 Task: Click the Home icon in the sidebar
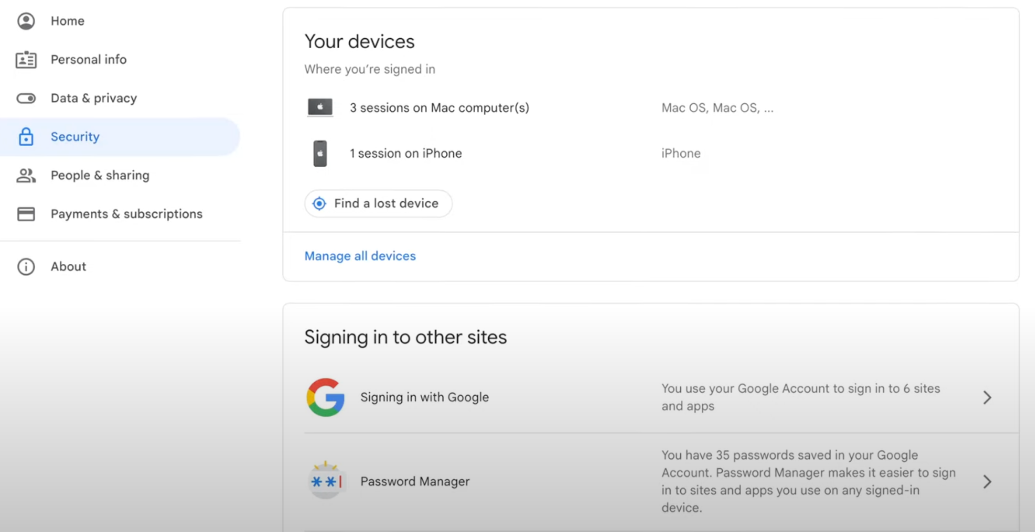tap(26, 20)
